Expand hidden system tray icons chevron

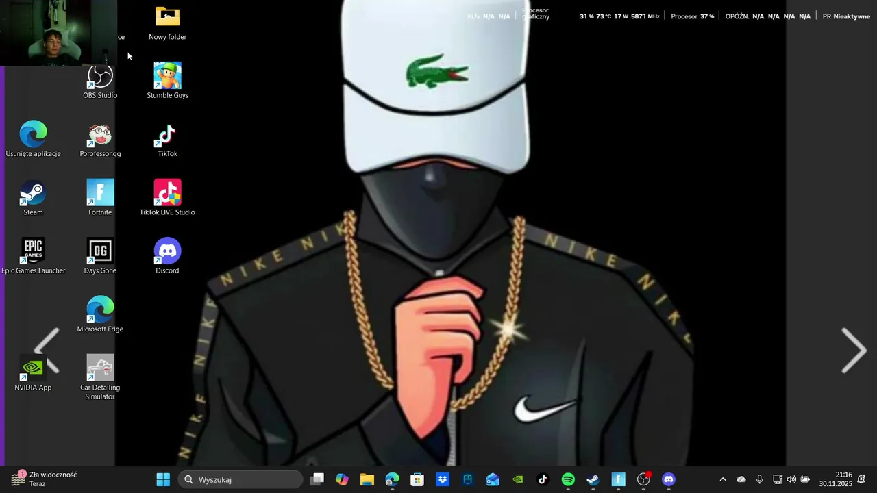tap(723, 479)
